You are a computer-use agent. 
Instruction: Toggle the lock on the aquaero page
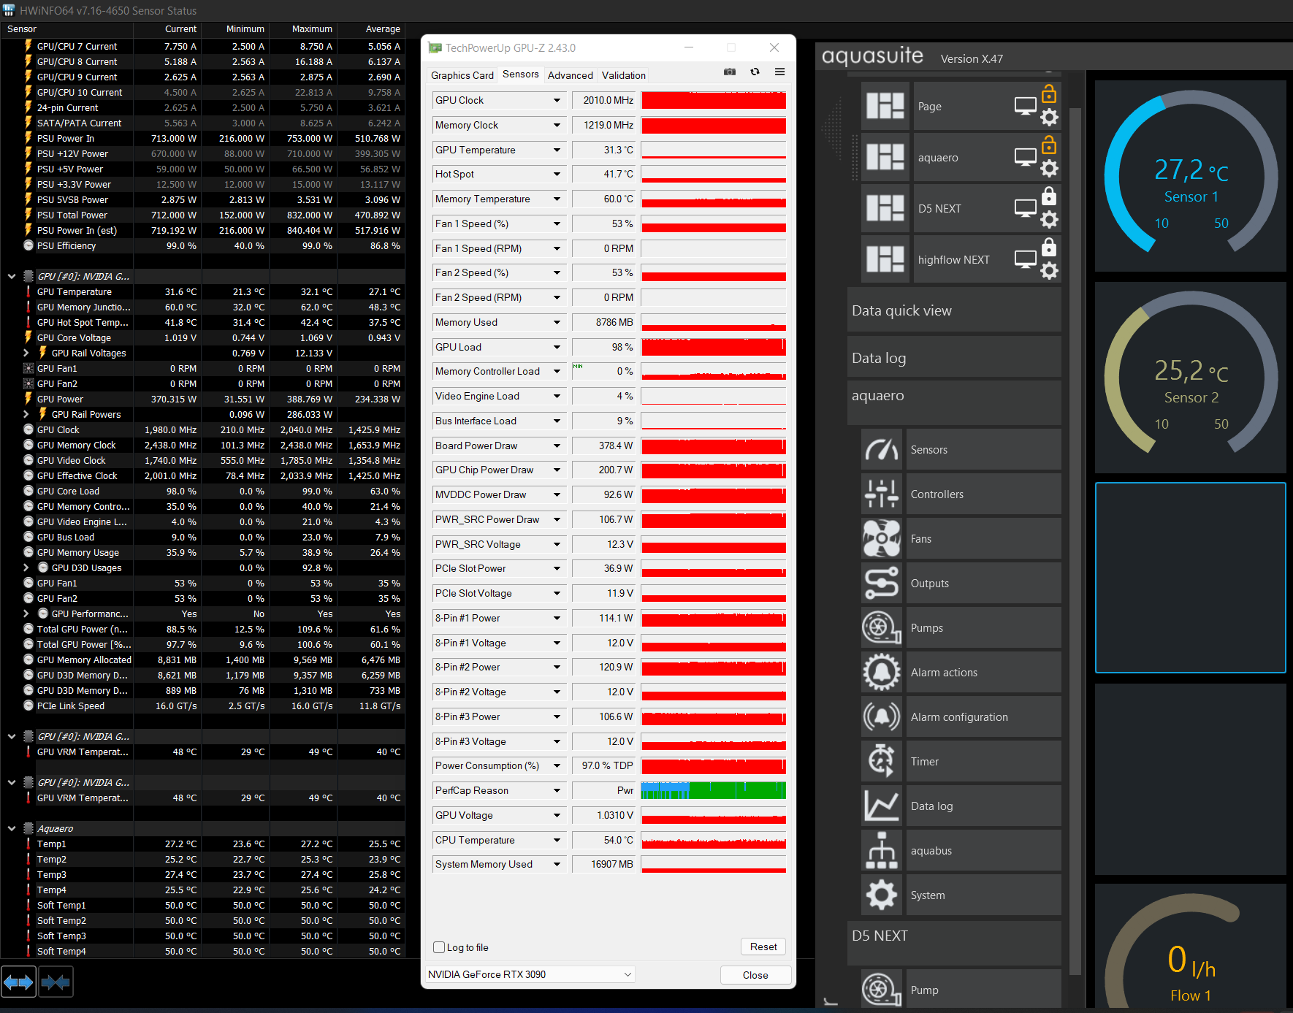point(1049,145)
